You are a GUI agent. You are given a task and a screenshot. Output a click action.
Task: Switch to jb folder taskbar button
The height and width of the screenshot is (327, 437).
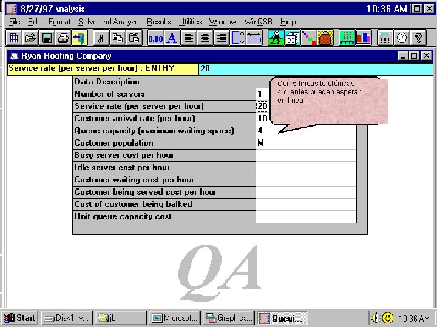[120, 318]
